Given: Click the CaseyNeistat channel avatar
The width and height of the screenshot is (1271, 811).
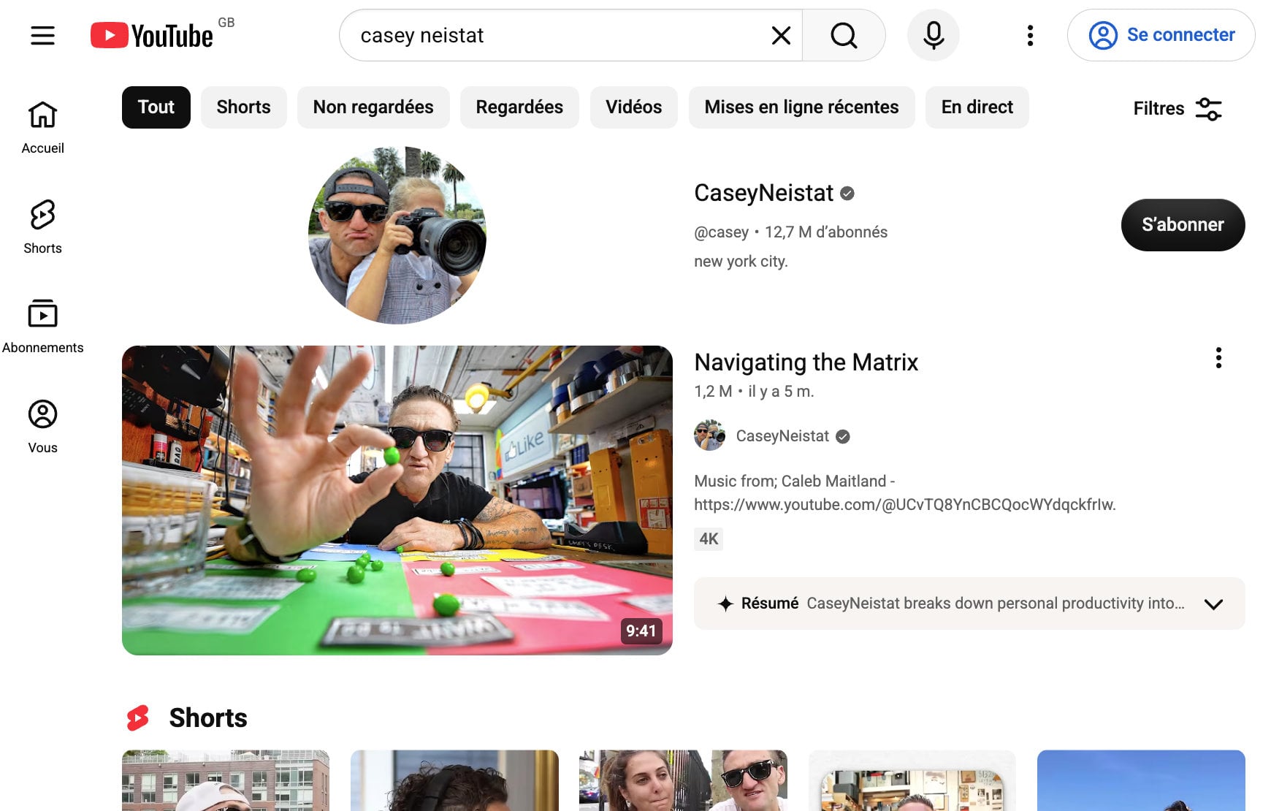Looking at the screenshot, I should 397,235.
